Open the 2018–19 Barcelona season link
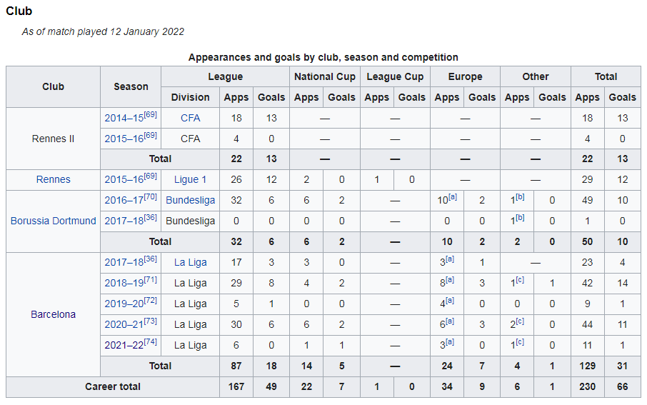Screen dimensions: 647x405 point(124,283)
